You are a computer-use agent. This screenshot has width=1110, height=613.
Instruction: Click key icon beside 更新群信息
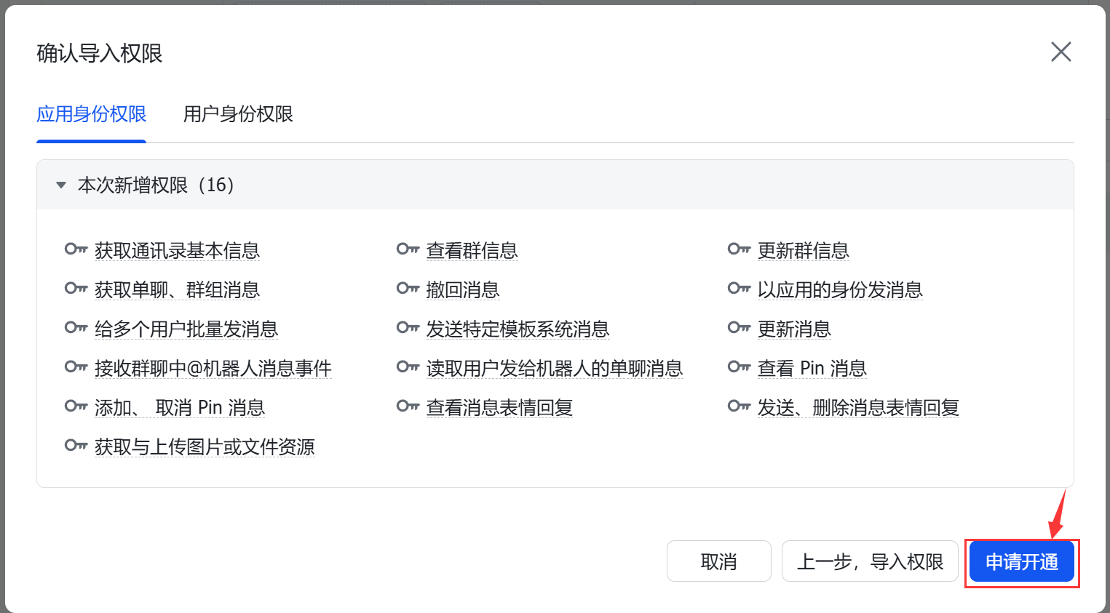coord(739,249)
